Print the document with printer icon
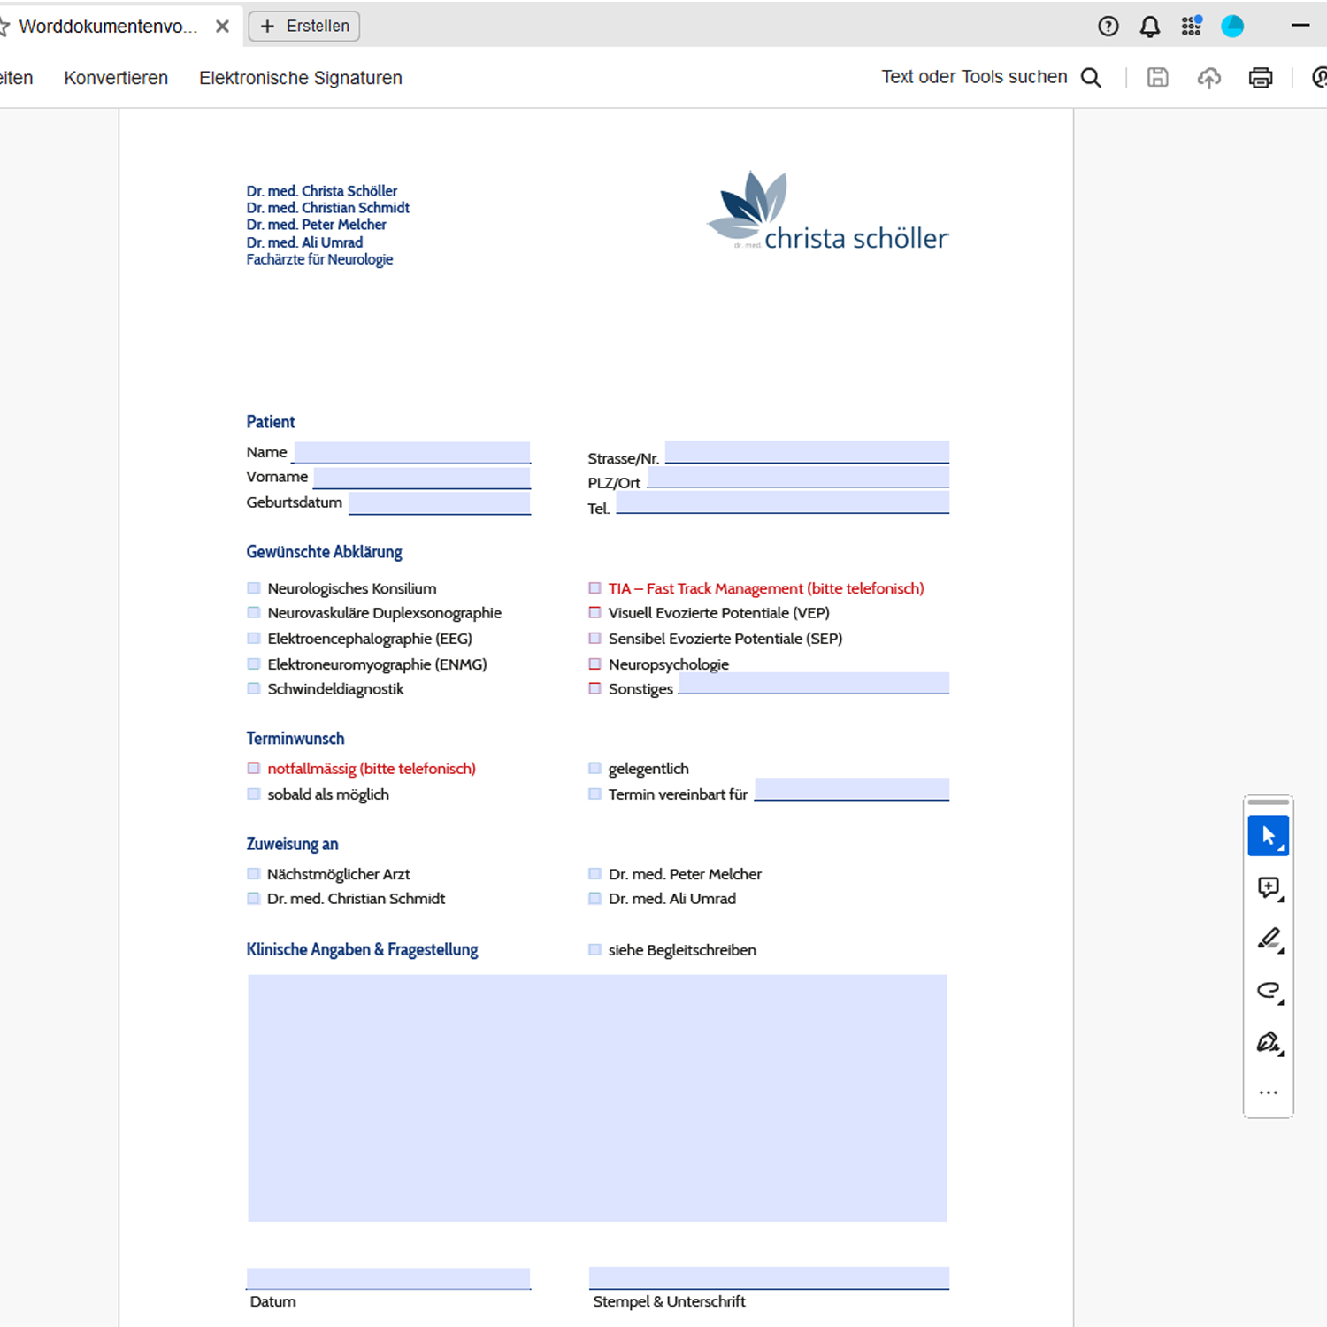Image resolution: width=1327 pixels, height=1327 pixels. pos(1260,78)
